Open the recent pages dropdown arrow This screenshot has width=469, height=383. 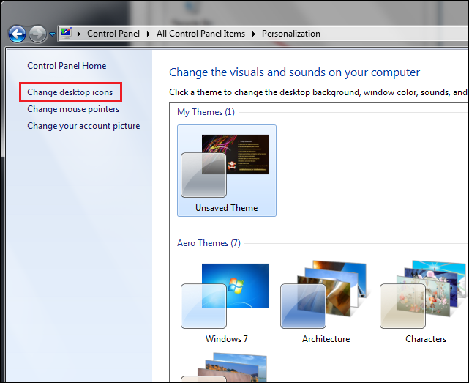coord(52,34)
